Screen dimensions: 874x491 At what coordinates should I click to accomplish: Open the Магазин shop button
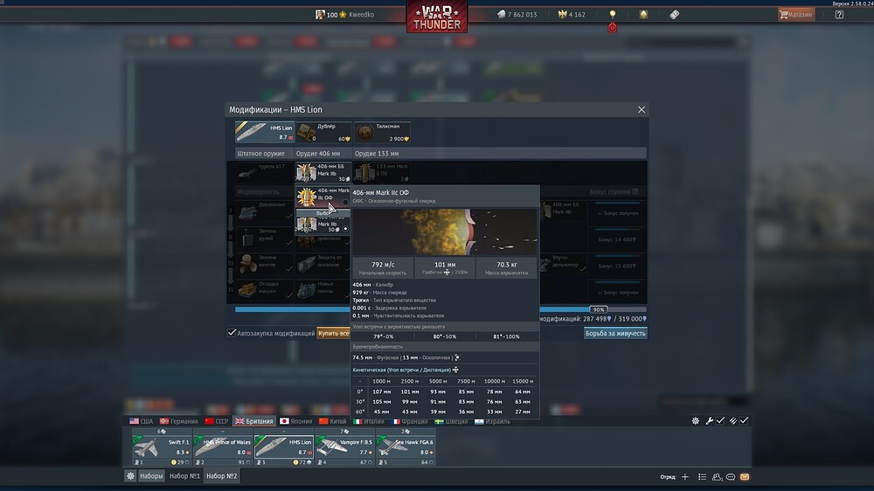796,15
